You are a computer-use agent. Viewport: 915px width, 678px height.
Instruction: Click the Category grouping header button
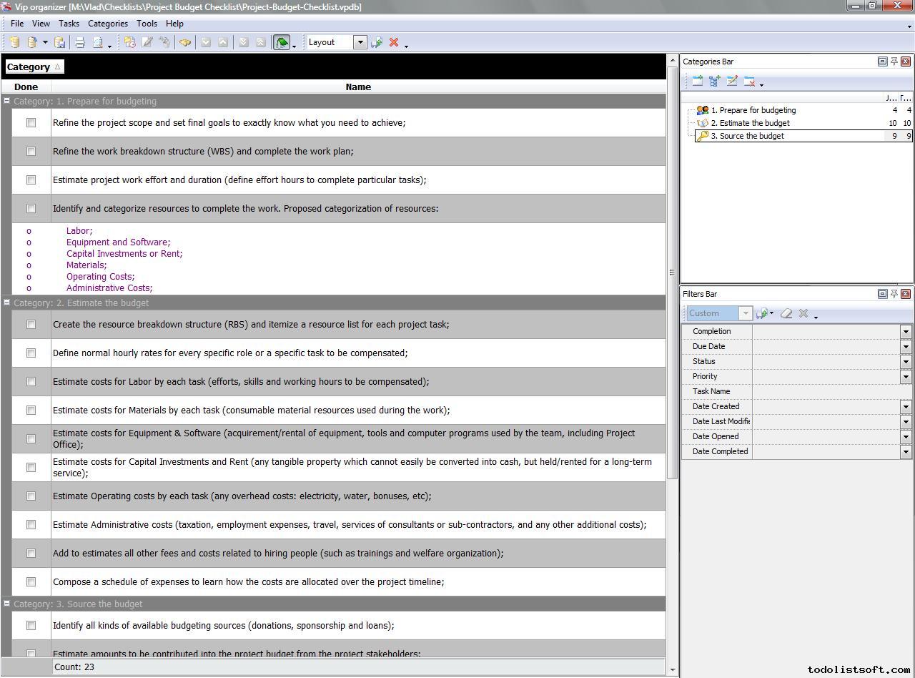(x=34, y=67)
